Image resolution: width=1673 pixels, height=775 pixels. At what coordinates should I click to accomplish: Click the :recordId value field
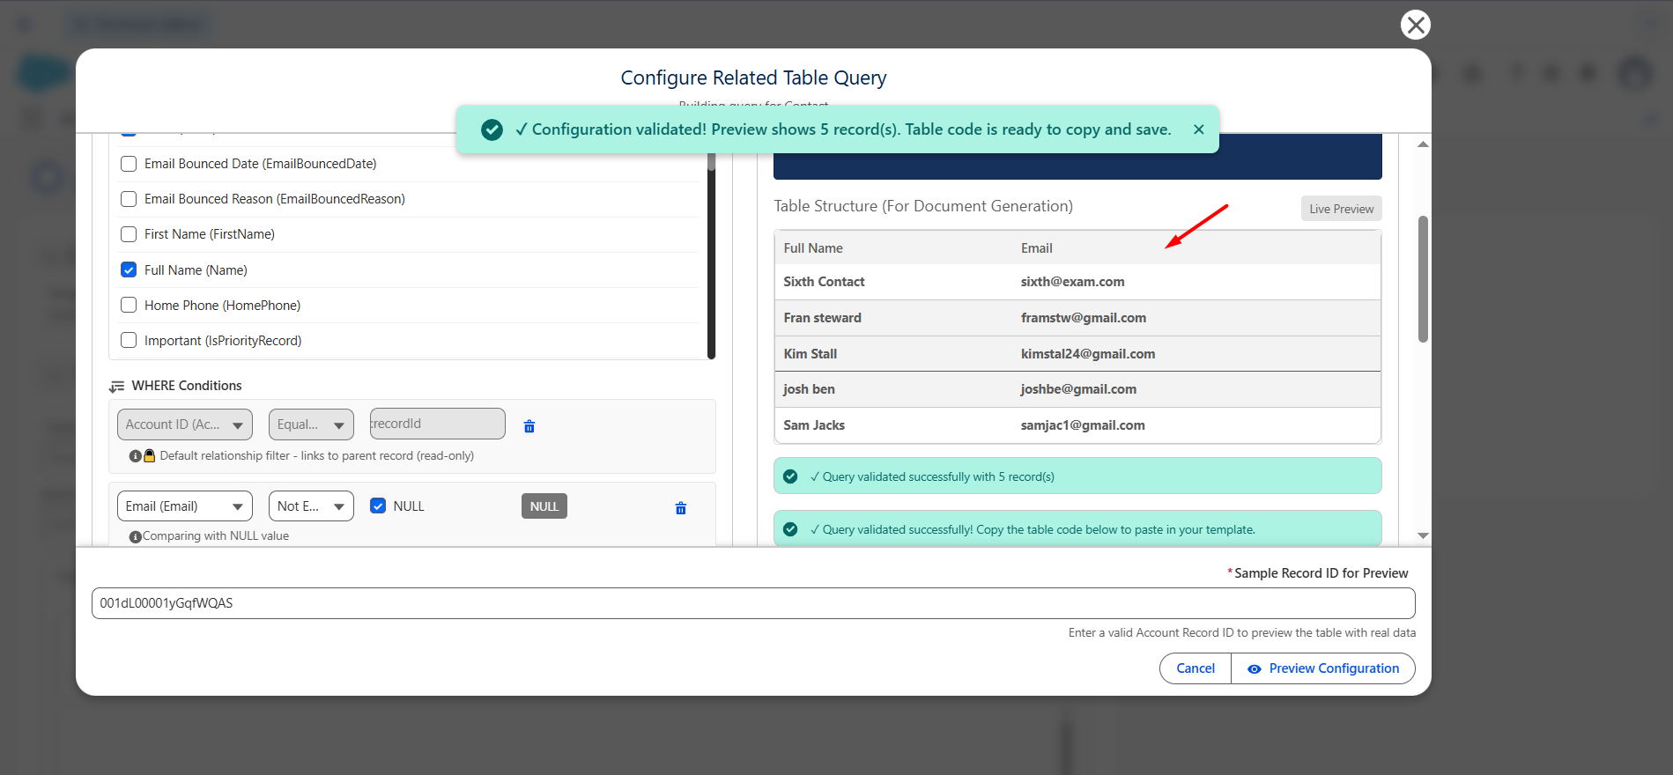438,424
